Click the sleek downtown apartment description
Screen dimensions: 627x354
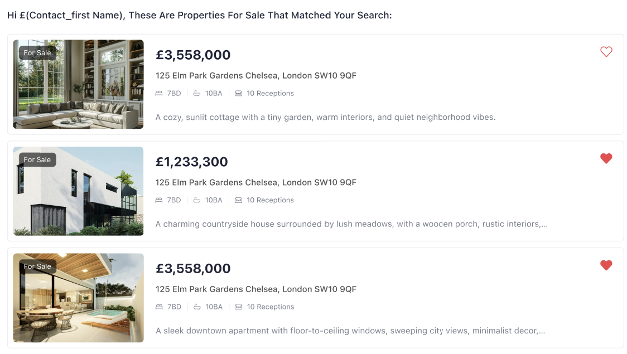click(350, 331)
